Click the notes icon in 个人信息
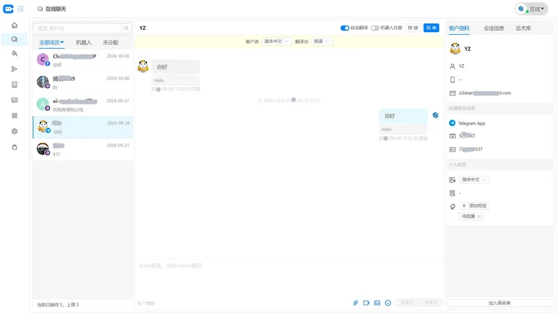Image resolution: width=557 pixels, height=313 pixels. tap(453, 193)
